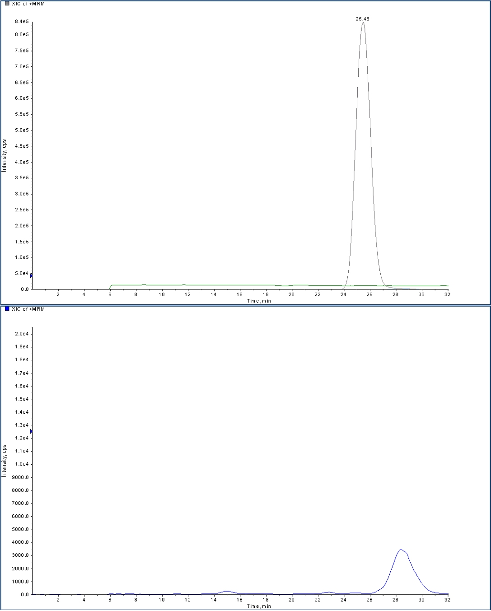Click the 25.48 peak retention time label
Viewport: 491px width, 611px height.
pyautogui.click(x=362, y=19)
